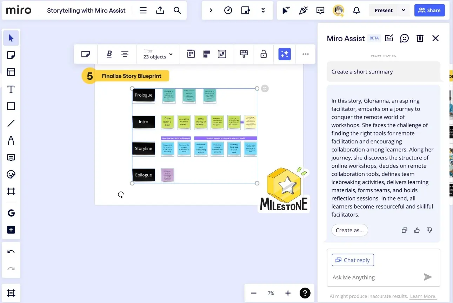Toggle bold formatting

pos(109,54)
